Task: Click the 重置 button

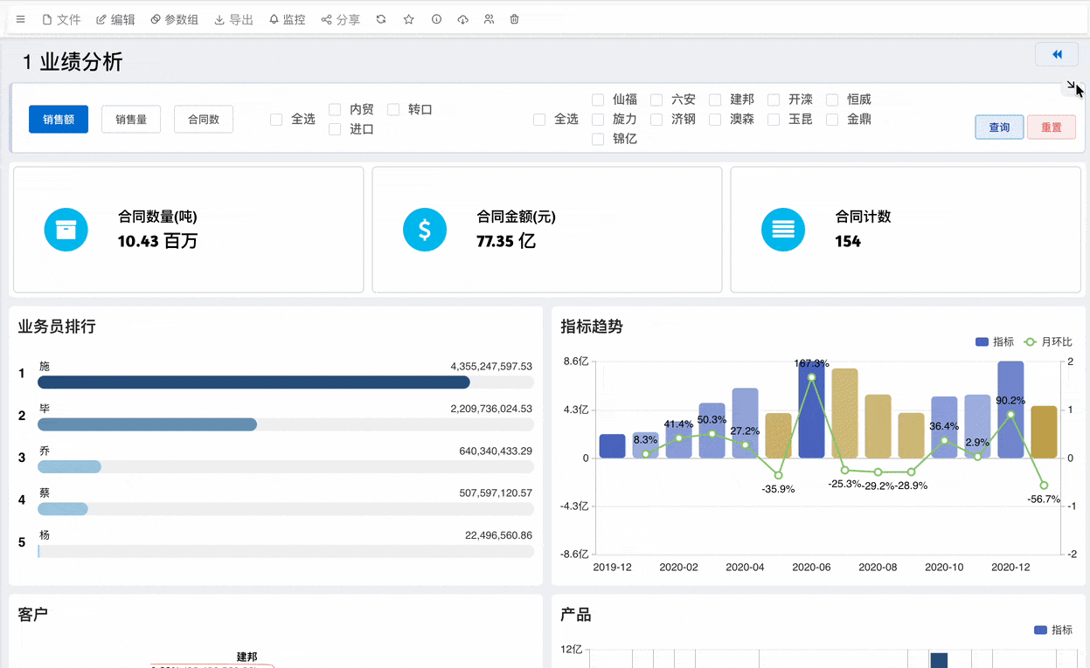Action: pos(1052,127)
